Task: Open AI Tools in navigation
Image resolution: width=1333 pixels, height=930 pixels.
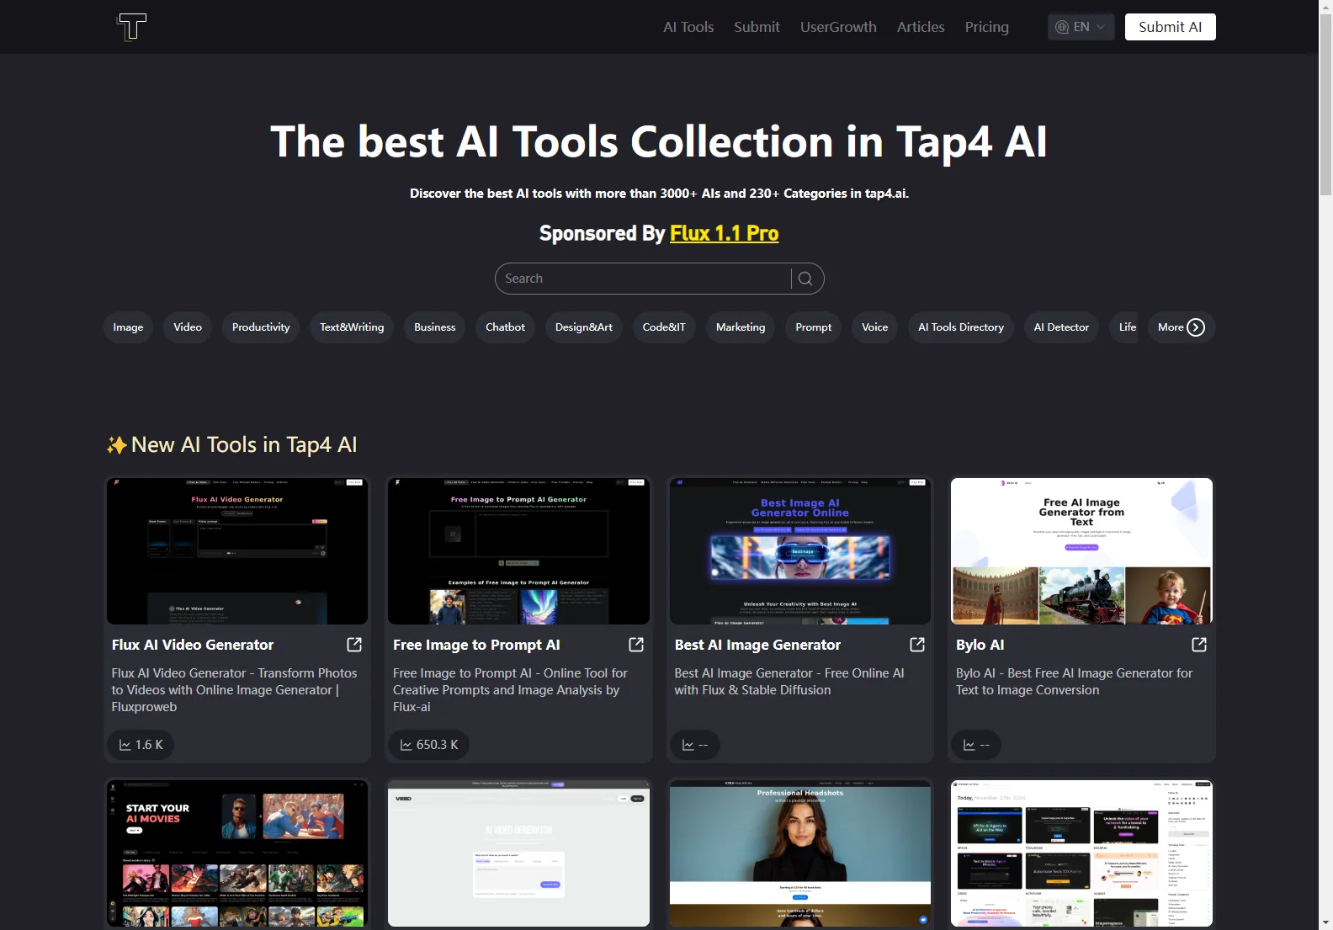Action: point(688,27)
